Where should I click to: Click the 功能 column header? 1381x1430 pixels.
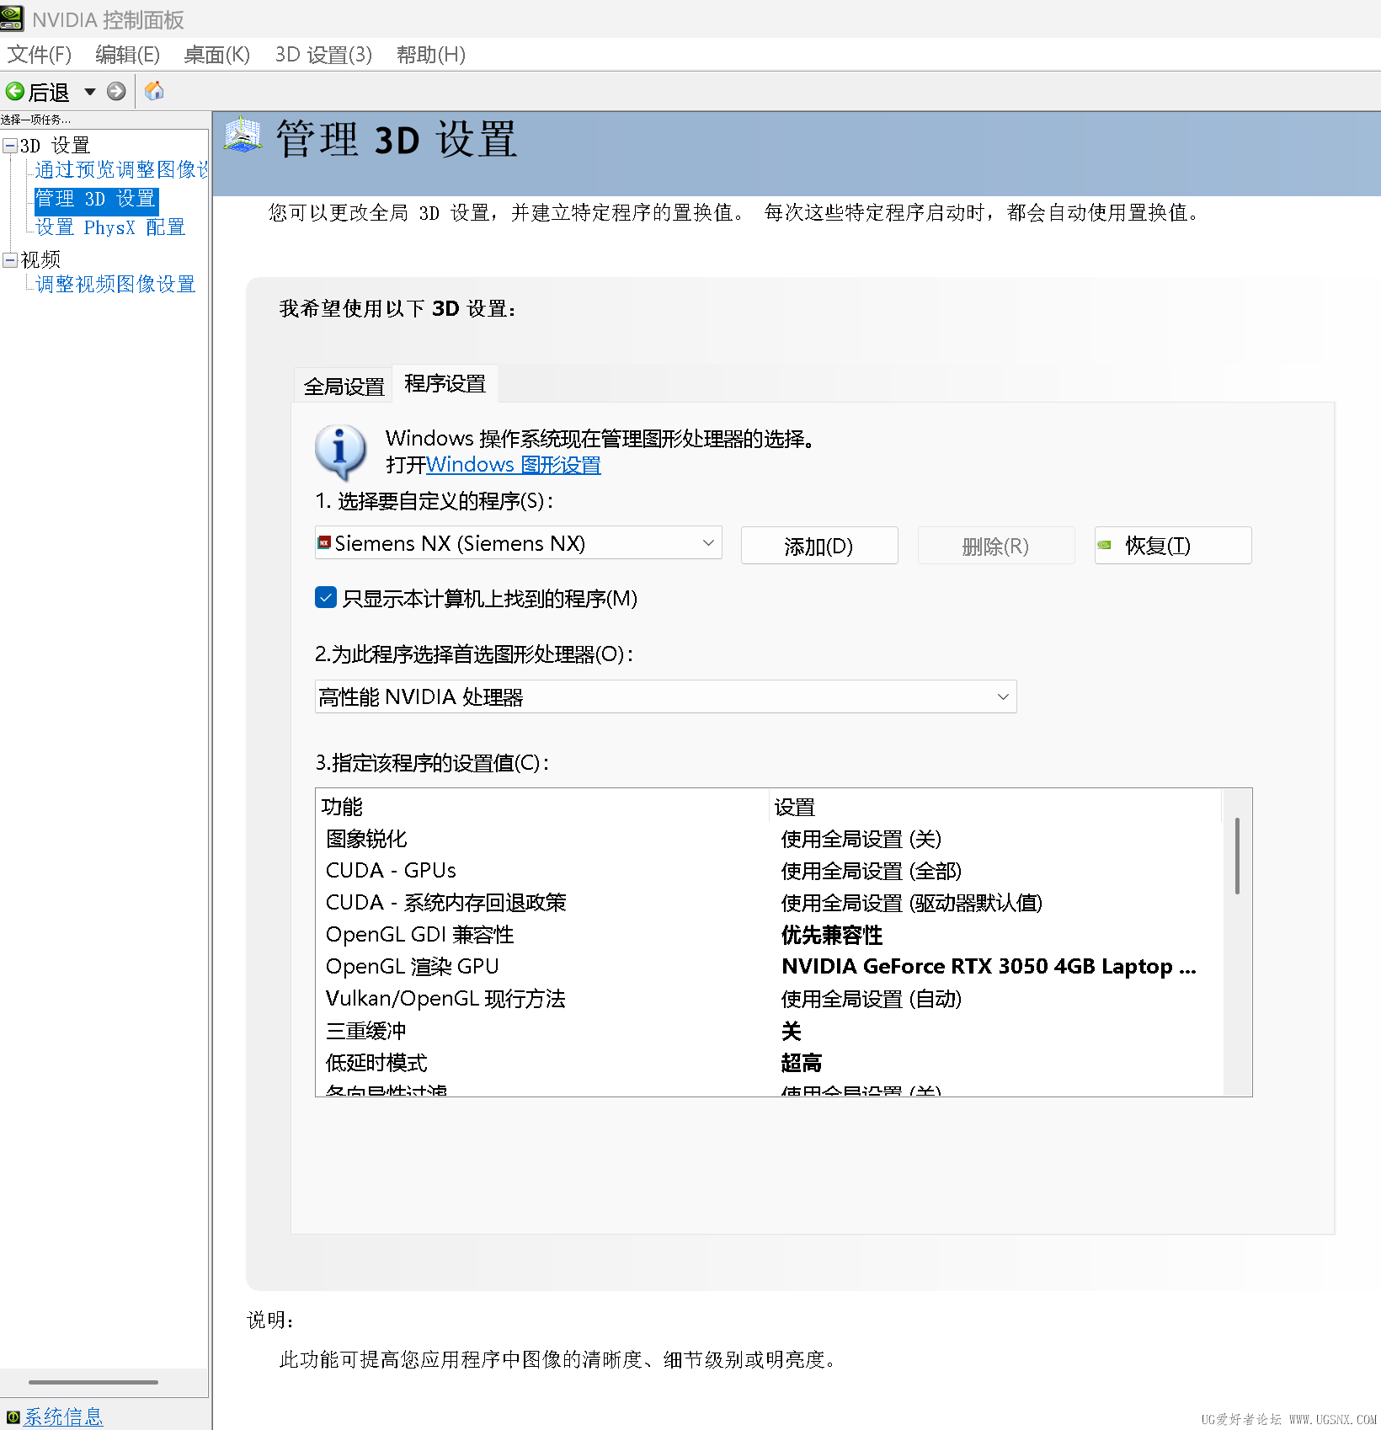pyautogui.click(x=542, y=806)
